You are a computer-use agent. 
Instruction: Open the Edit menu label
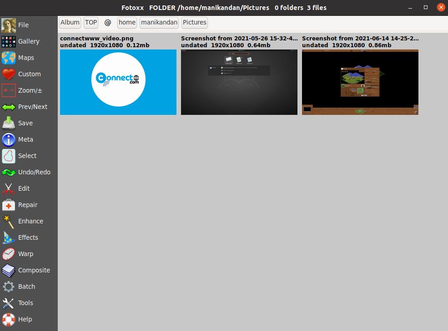pos(24,188)
